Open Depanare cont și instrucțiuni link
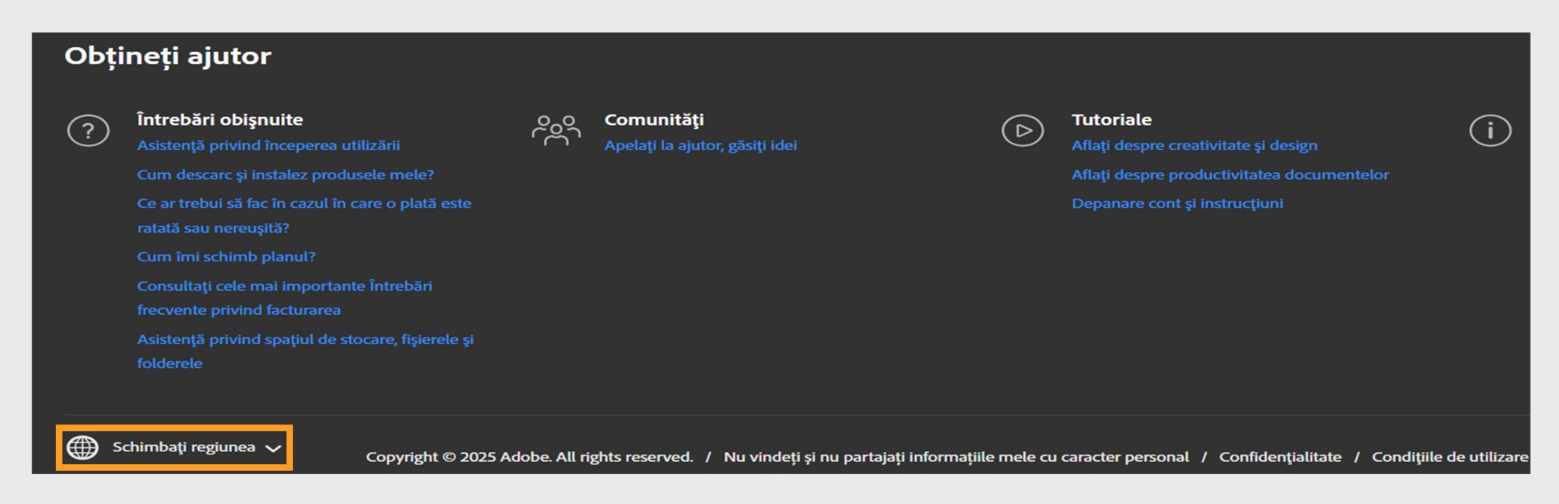This screenshot has width=1559, height=504. click(1177, 204)
